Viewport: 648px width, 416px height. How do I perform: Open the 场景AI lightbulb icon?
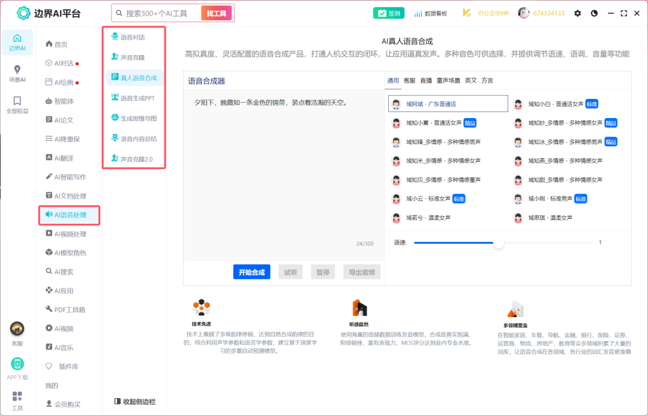click(17, 74)
